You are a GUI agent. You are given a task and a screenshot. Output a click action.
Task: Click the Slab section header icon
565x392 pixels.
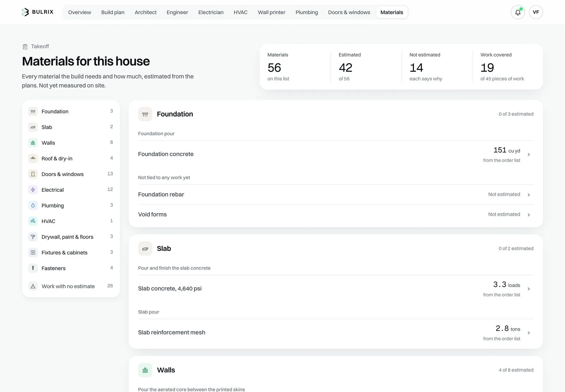pos(145,249)
